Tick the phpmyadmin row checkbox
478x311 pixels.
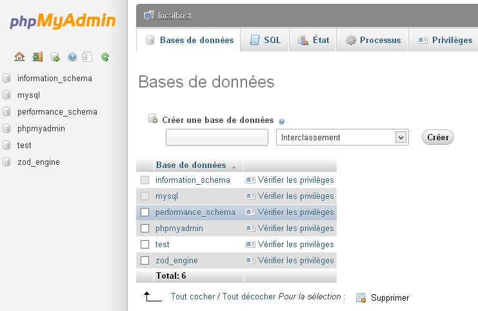coord(144,228)
